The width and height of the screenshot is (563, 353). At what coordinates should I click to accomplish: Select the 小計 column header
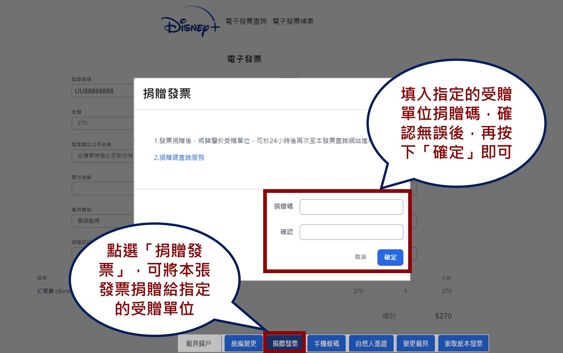click(447, 278)
